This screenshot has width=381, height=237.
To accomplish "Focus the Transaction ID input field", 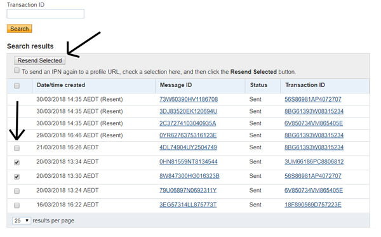I will point(46,13).
